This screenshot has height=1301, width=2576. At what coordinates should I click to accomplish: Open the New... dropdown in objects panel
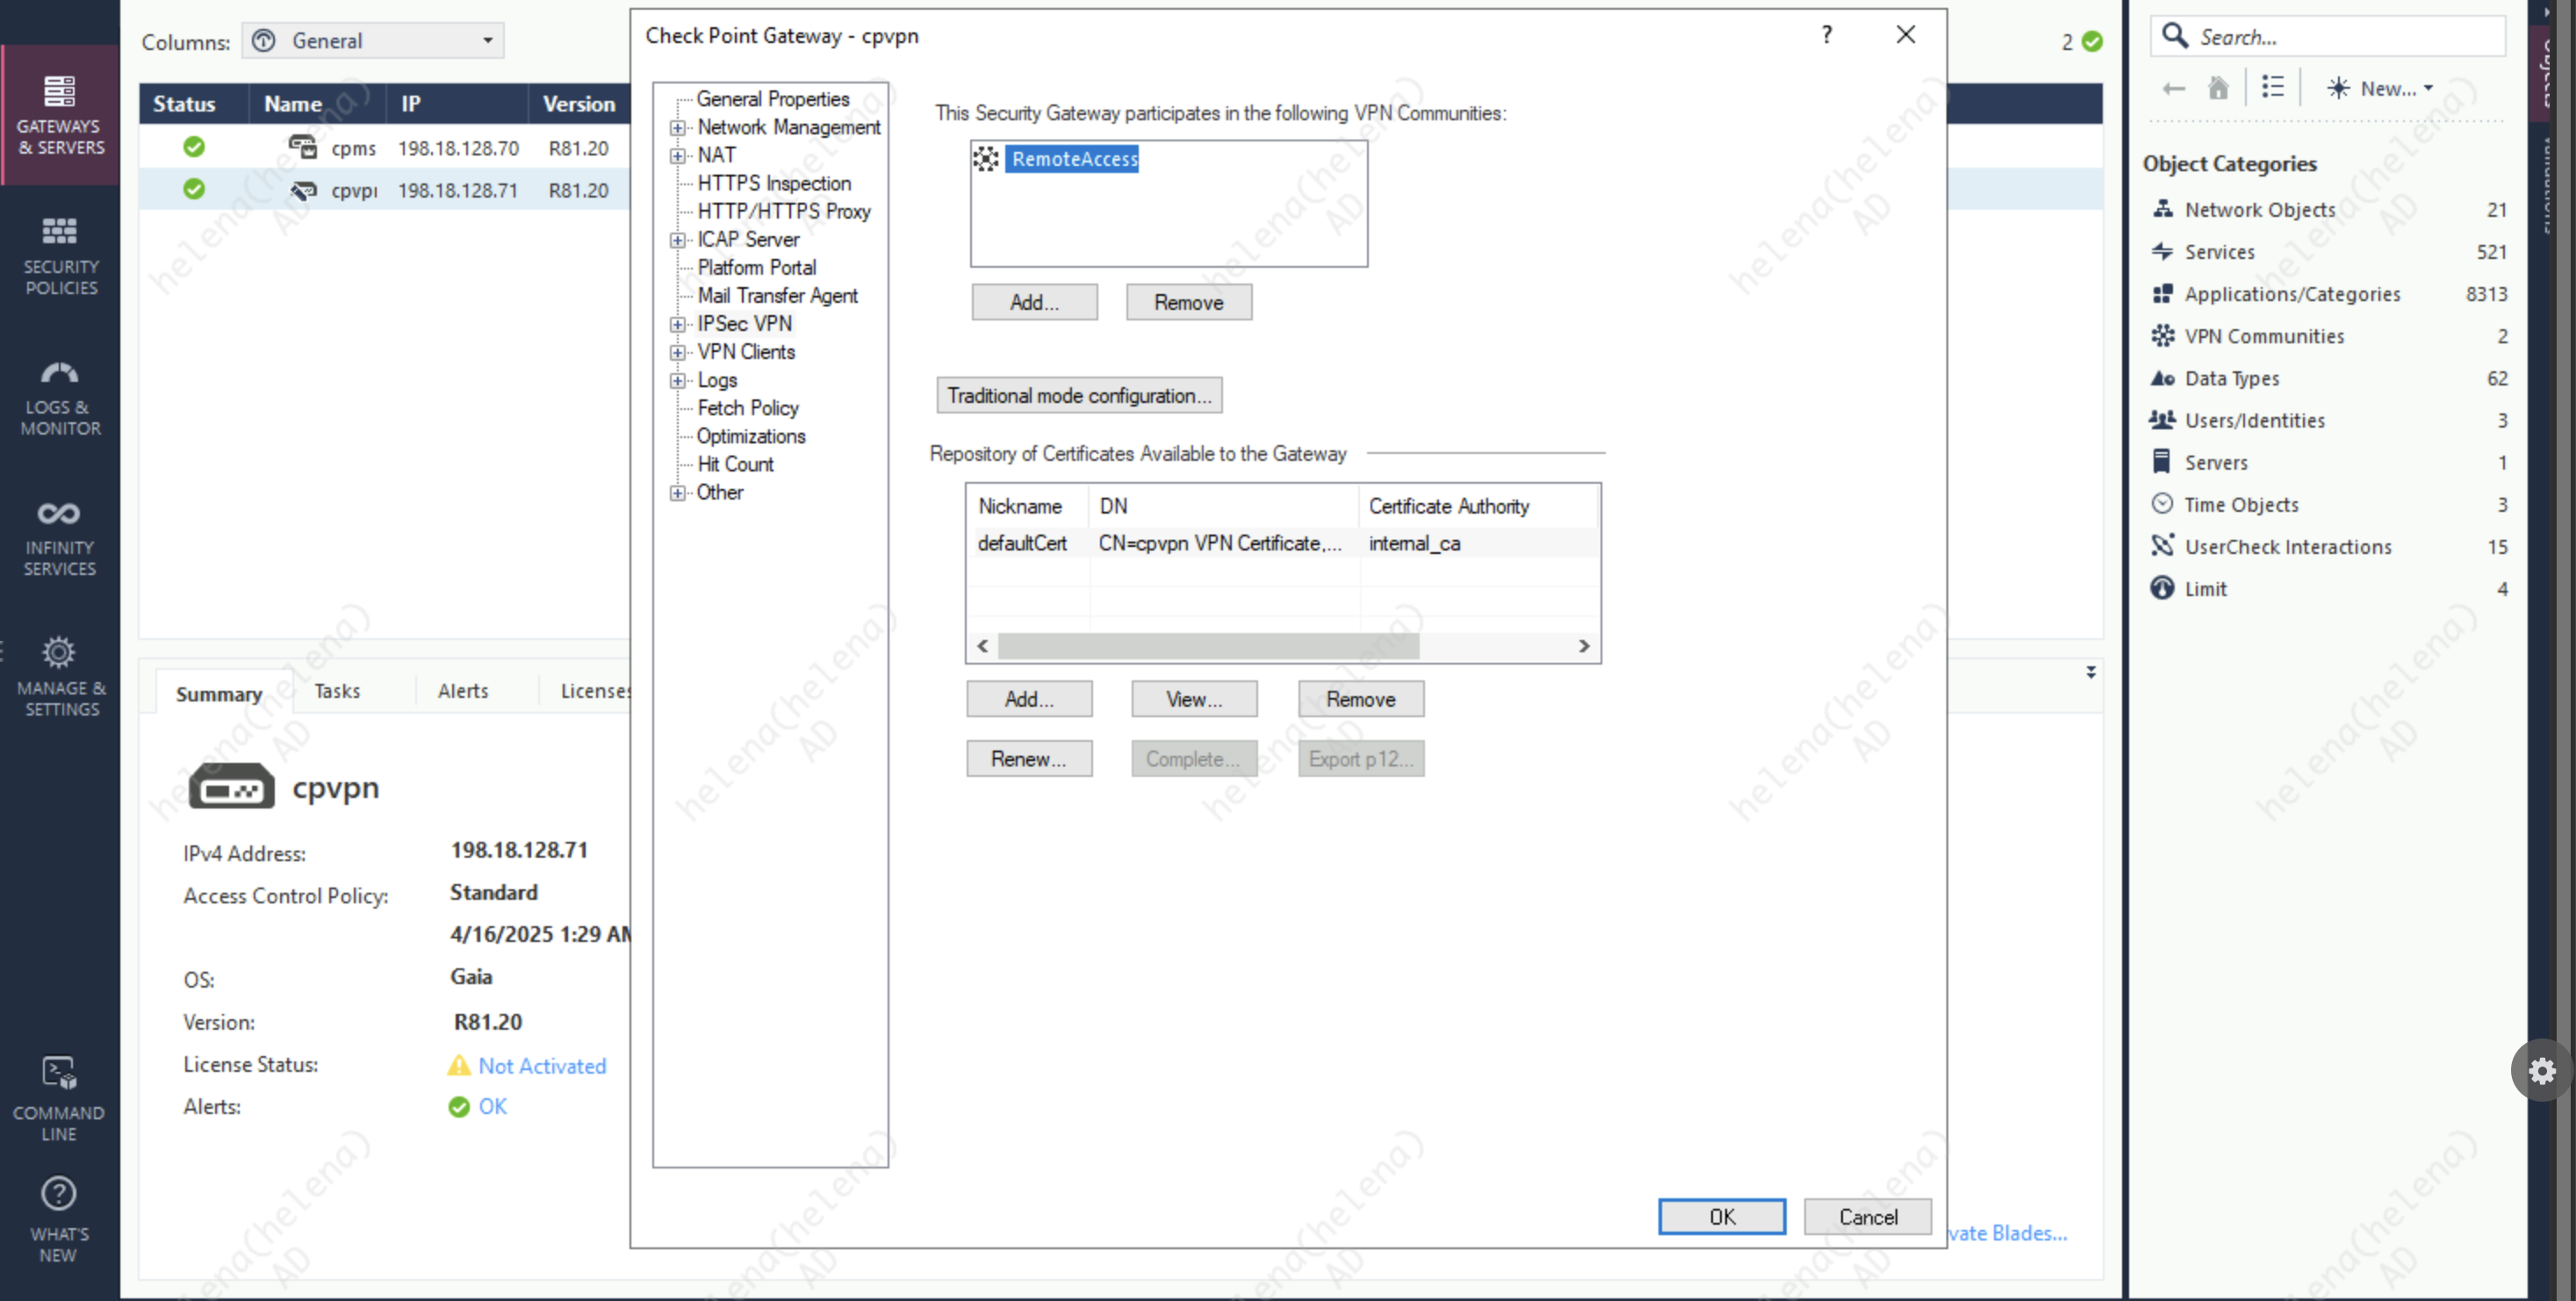[x=2380, y=88]
